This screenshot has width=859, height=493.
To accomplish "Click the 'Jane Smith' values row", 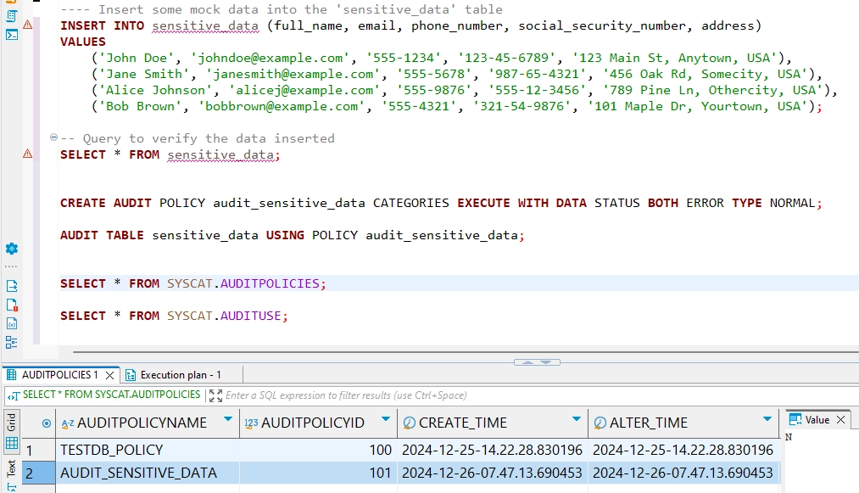I will (457, 74).
